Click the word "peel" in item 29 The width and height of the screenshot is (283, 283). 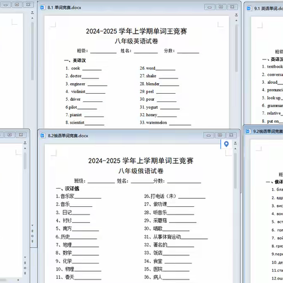click(x=150, y=92)
